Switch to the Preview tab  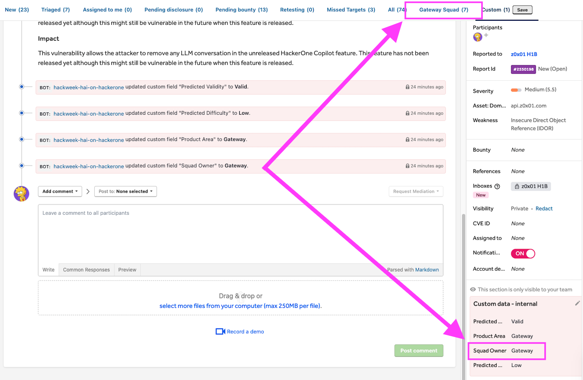point(127,269)
